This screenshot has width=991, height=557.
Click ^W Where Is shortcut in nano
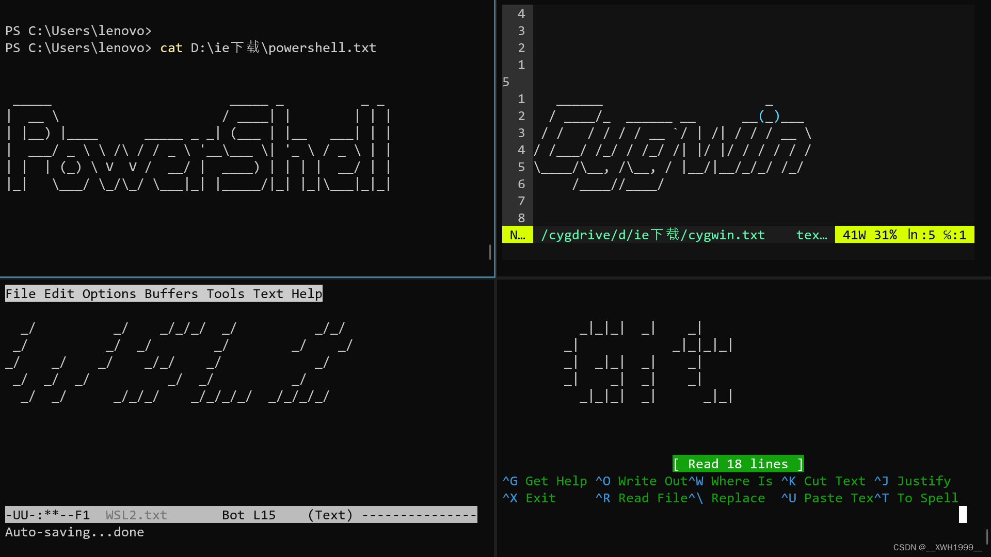click(730, 481)
